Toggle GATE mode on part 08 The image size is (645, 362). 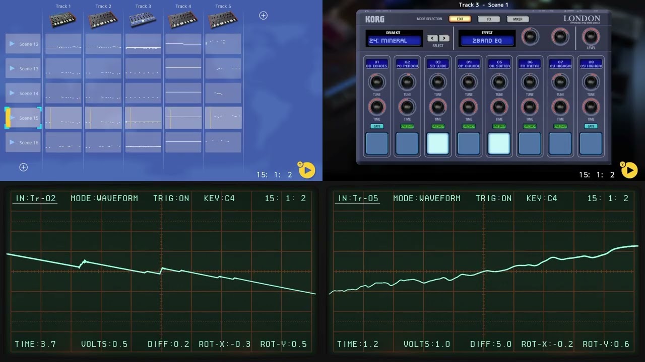click(x=591, y=126)
